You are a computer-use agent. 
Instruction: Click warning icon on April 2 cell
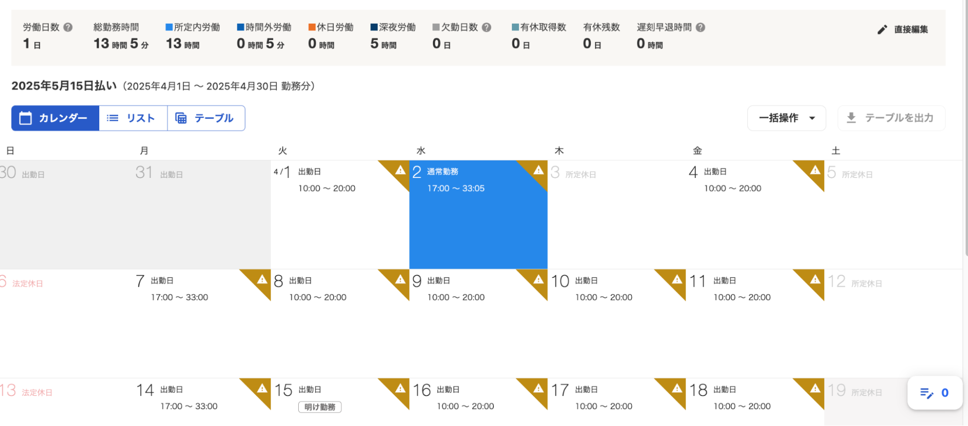[538, 170]
